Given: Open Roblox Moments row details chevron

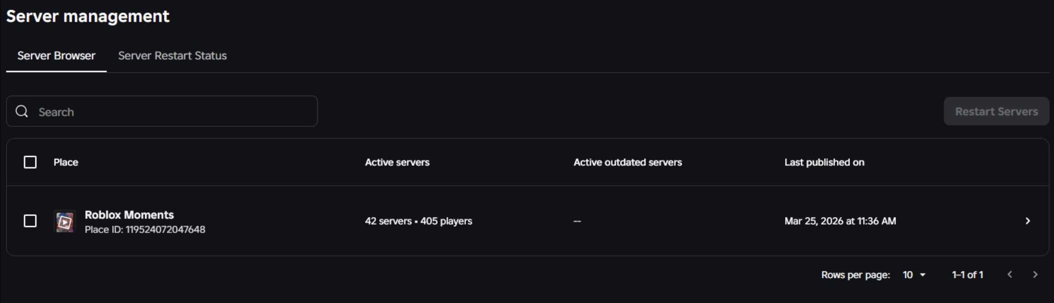Looking at the screenshot, I should point(1027,221).
